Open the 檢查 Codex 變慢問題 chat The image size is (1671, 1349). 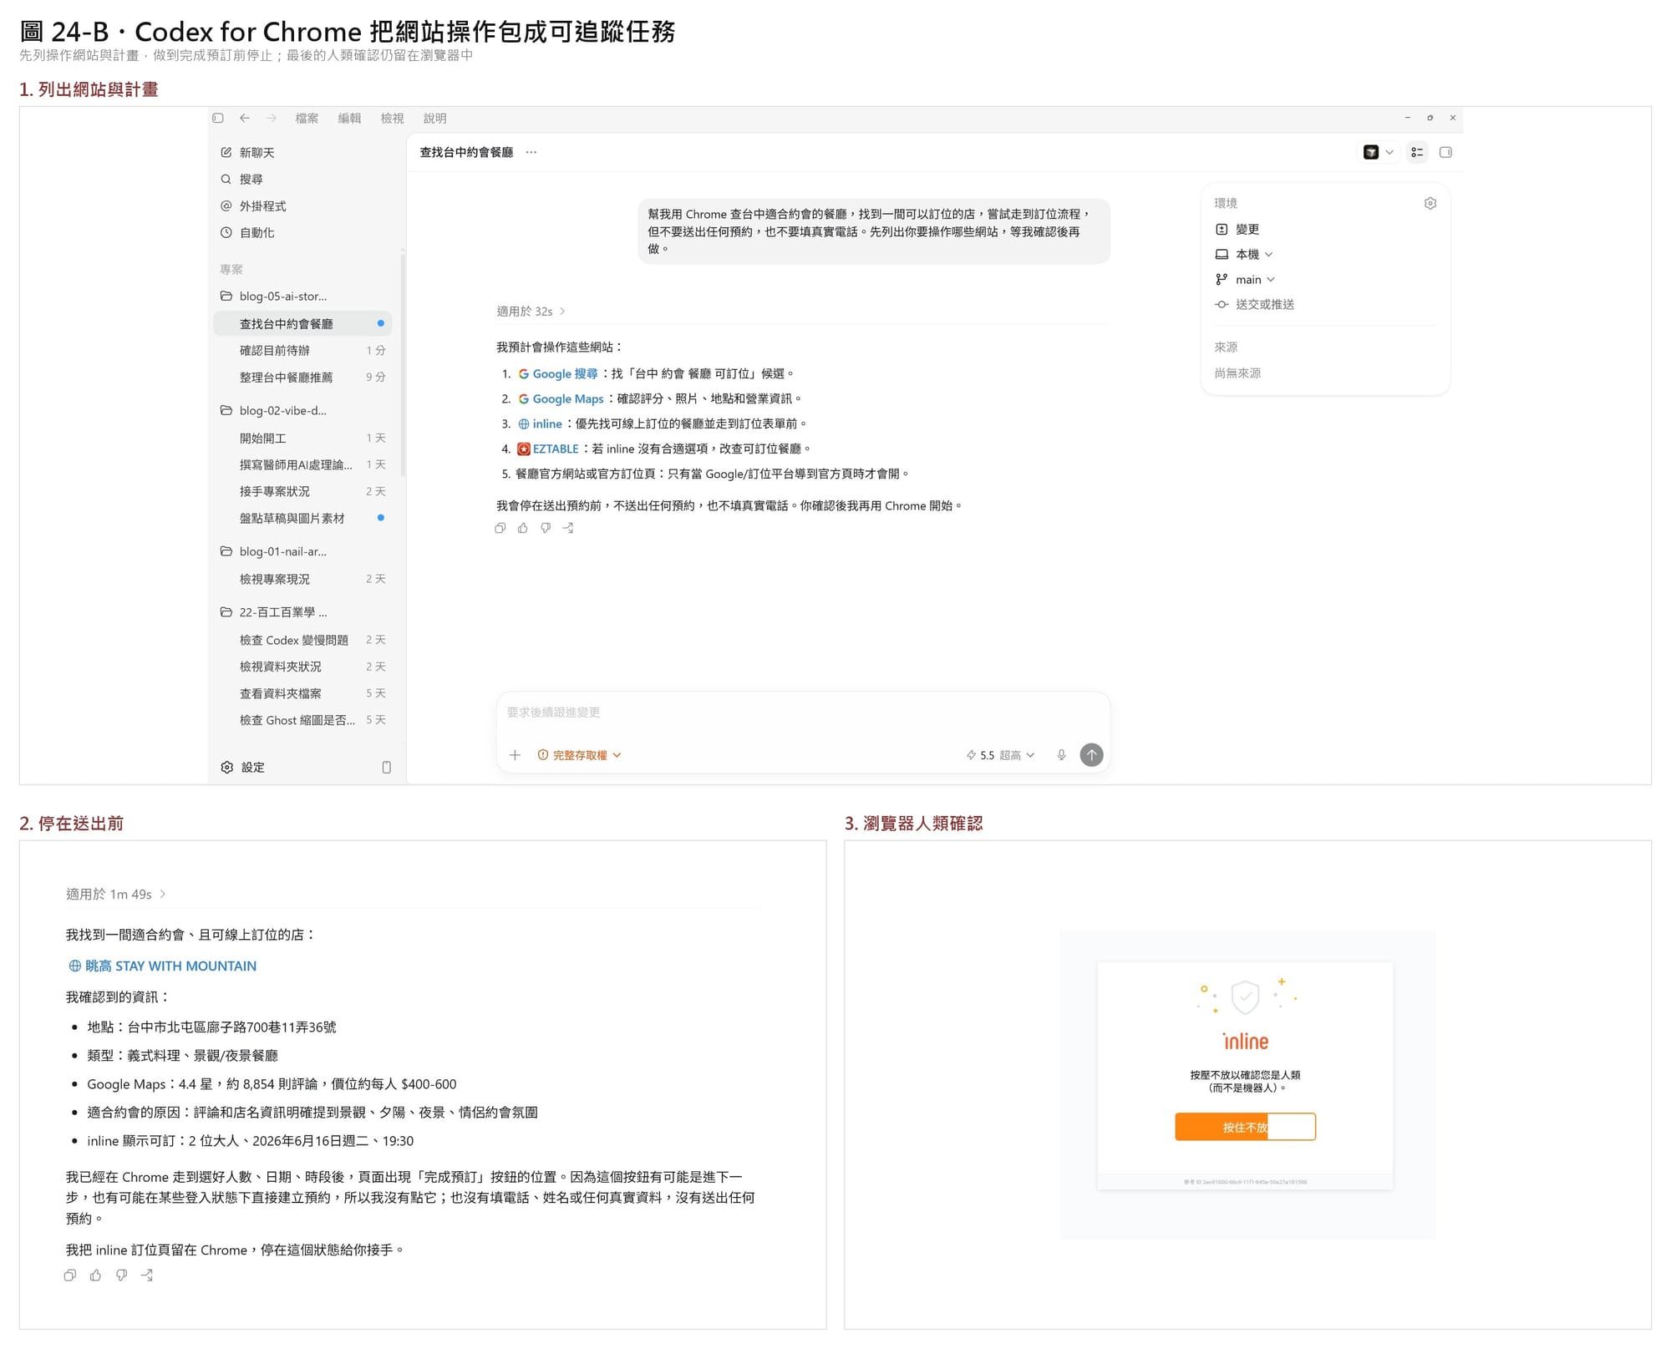(302, 641)
